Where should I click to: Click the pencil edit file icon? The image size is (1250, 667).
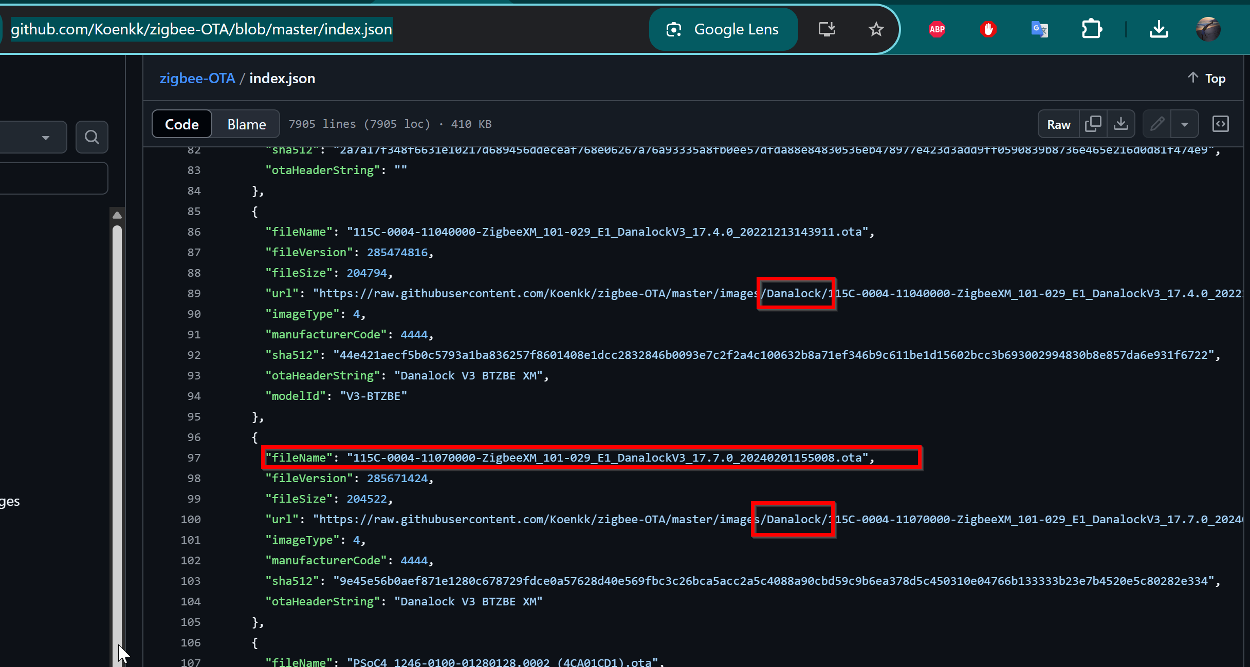click(x=1157, y=124)
